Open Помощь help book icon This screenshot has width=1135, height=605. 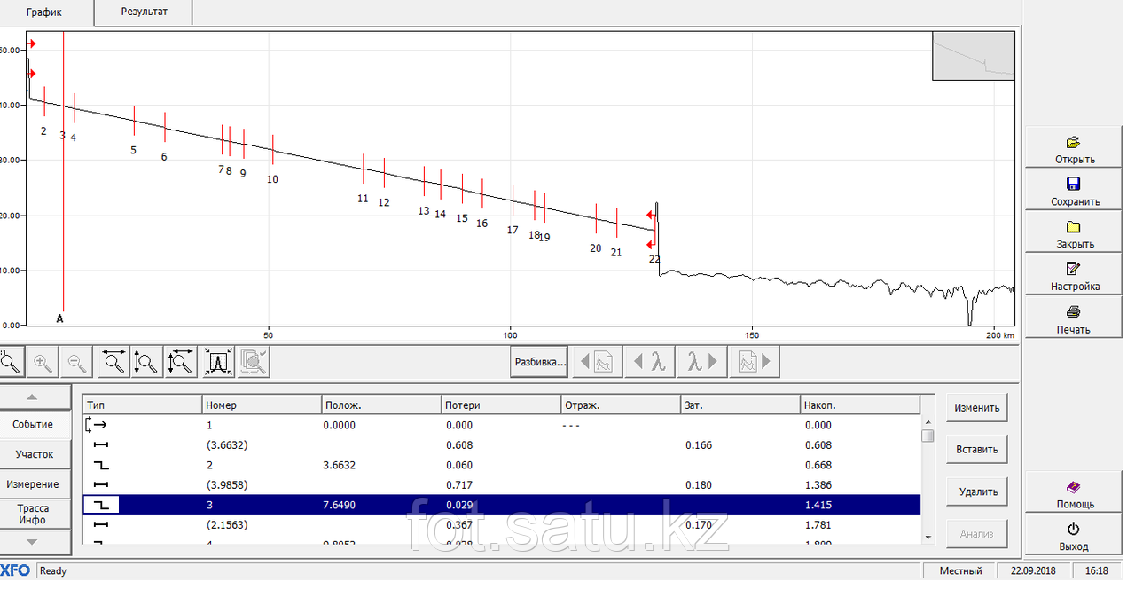pos(1073,486)
